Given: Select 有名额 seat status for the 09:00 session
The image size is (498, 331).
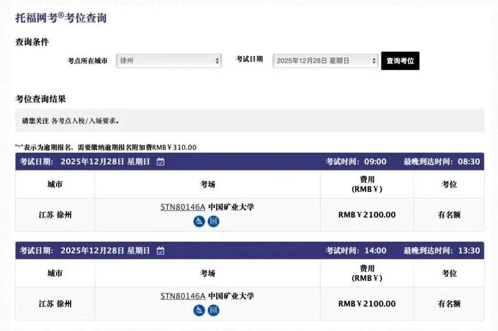Looking at the screenshot, I should click(449, 215).
